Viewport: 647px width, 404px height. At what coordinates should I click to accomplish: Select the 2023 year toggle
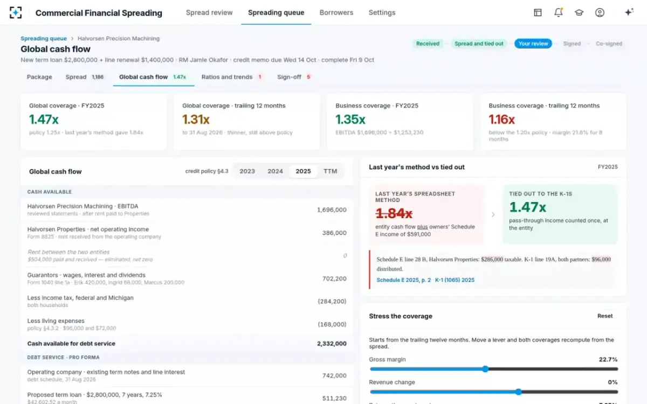coord(247,171)
